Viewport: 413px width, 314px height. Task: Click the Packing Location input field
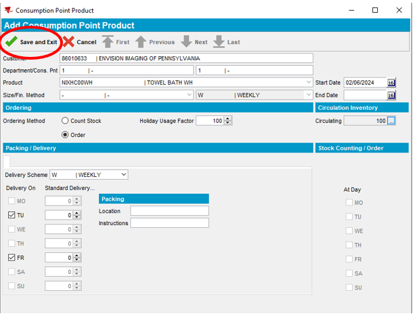tap(169, 211)
